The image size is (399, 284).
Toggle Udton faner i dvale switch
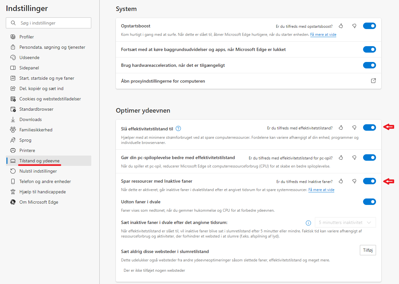coord(369,202)
